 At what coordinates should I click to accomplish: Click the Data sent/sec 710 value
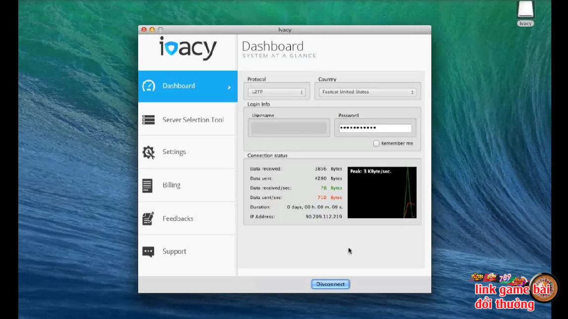coord(322,197)
